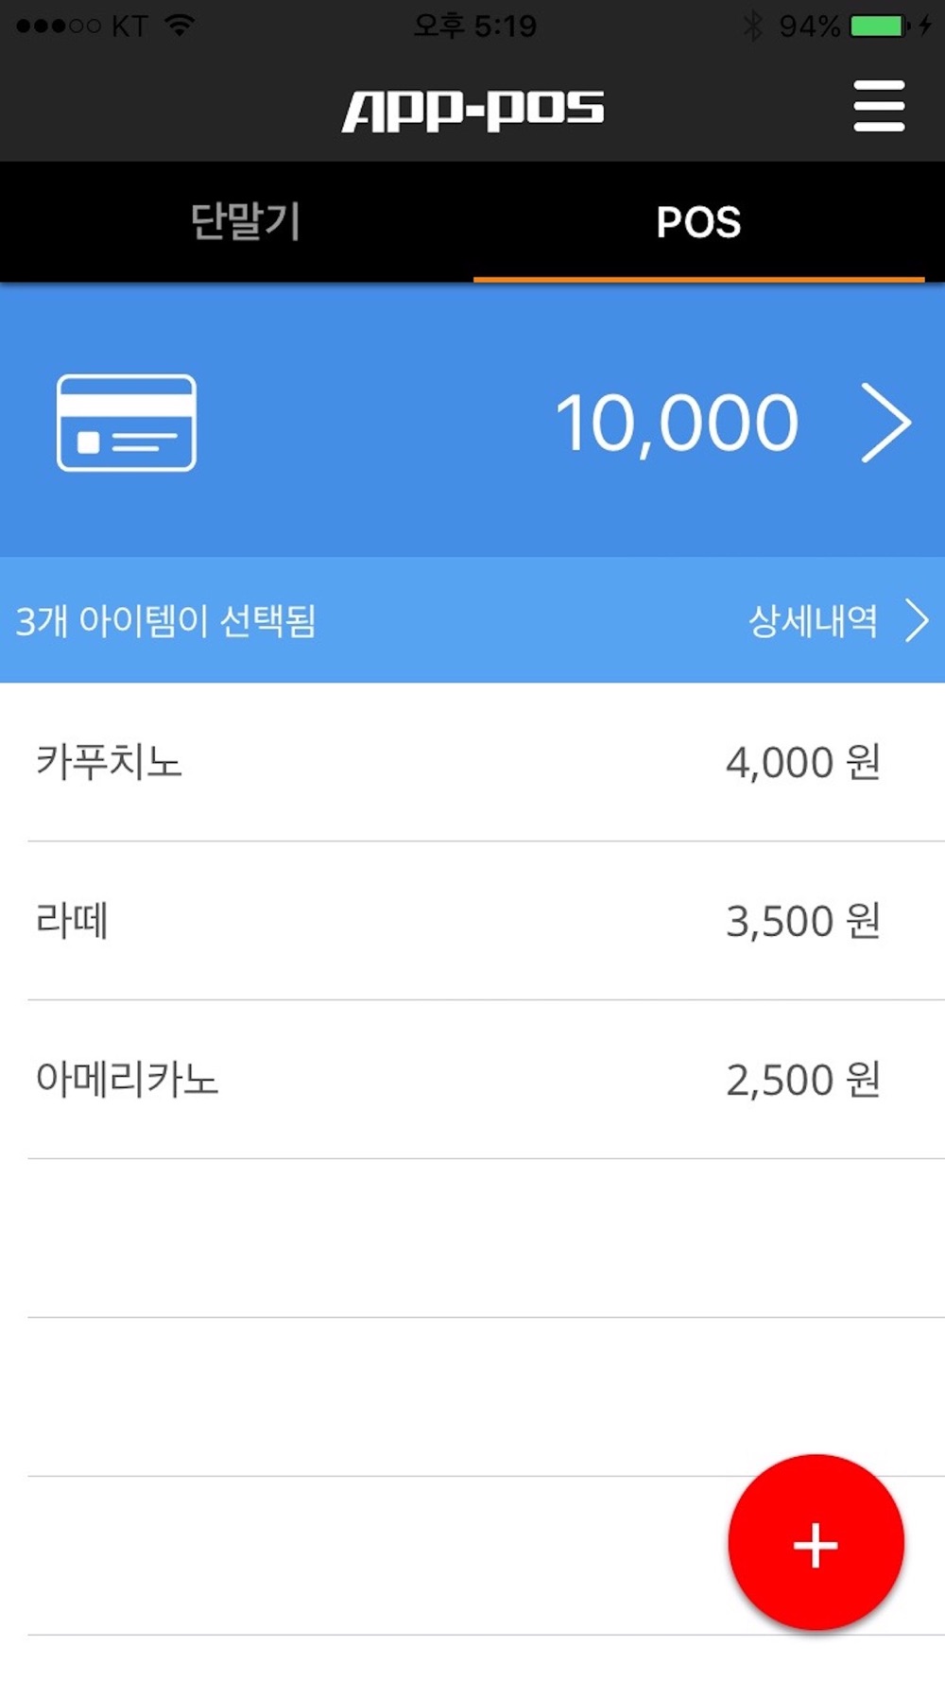Select the POS tab
The width and height of the screenshot is (945, 1681).
coord(698,222)
